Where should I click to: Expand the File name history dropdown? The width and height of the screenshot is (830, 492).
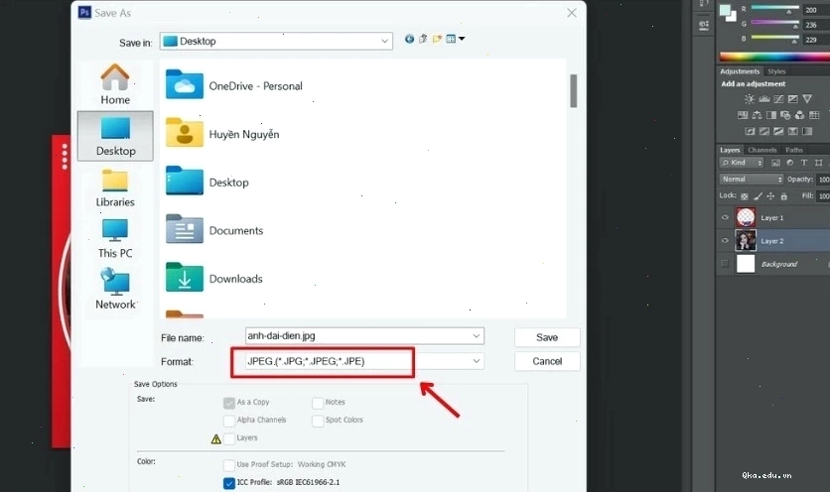(x=477, y=336)
